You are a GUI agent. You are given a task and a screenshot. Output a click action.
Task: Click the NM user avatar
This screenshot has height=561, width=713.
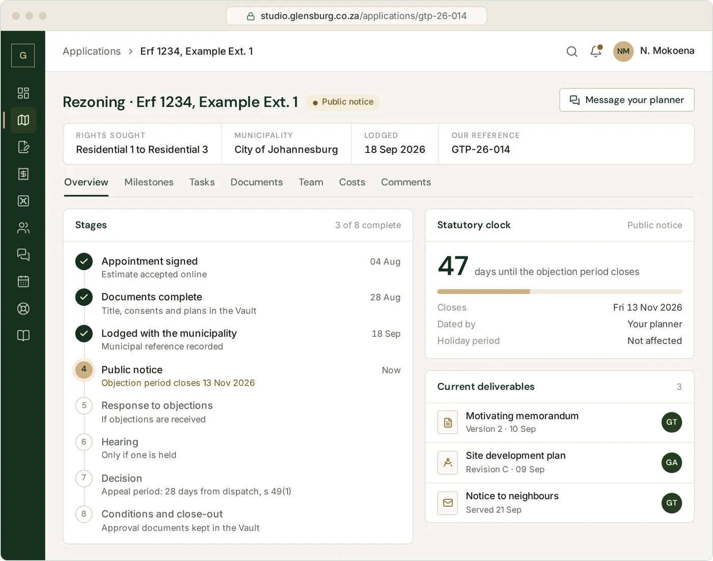[623, 51]
